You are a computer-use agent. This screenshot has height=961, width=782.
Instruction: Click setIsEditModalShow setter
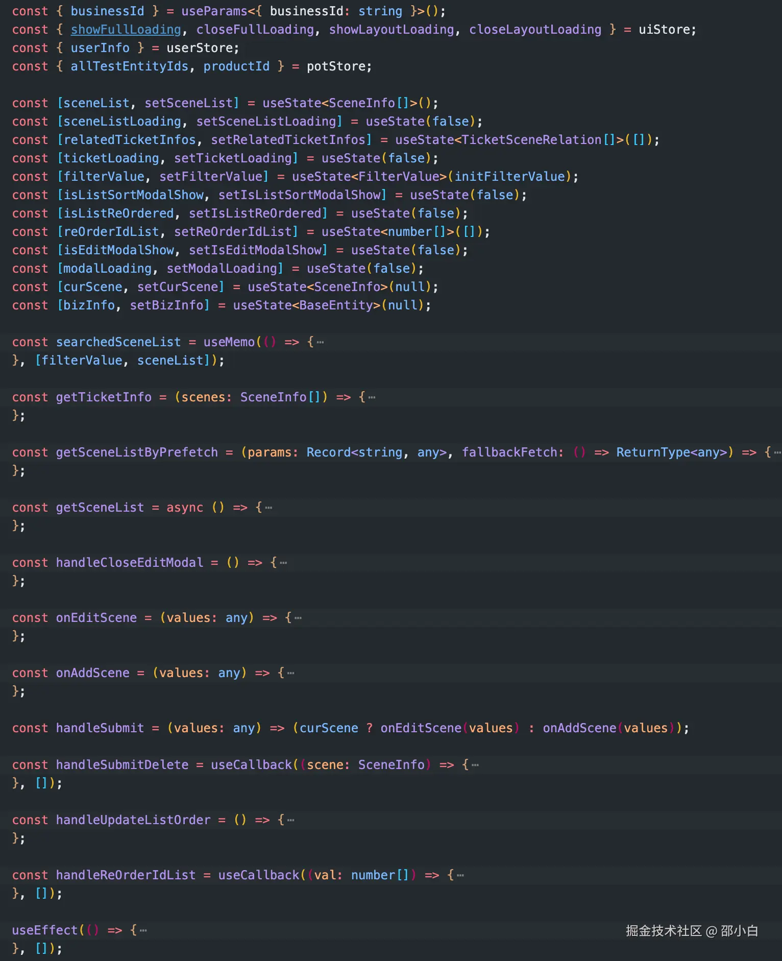(255, 250)
